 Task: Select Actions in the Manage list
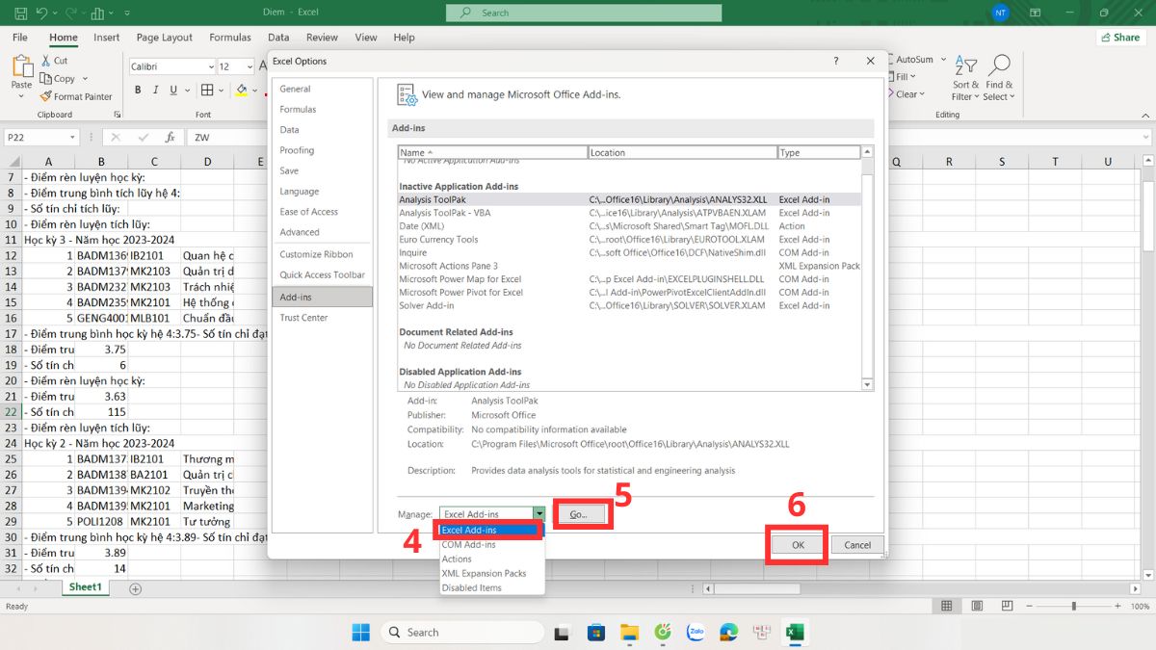[491, 559]
